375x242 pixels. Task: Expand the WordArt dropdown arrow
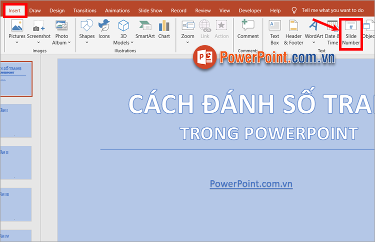(314, 43)
